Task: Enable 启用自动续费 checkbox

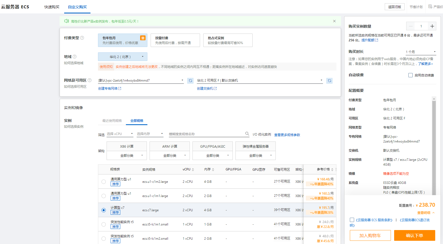Action: click(x=411, y=75)
